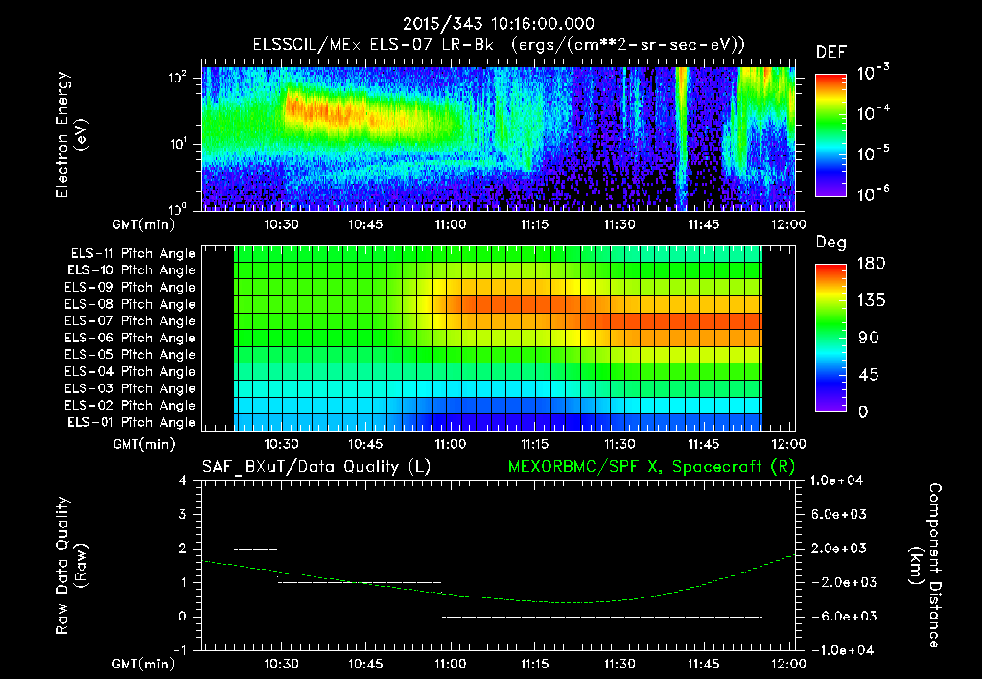This screenshot has height=679, width=982.
Task: Click the ELS-05 Pitch Angle row label
Action: [130, 355]
